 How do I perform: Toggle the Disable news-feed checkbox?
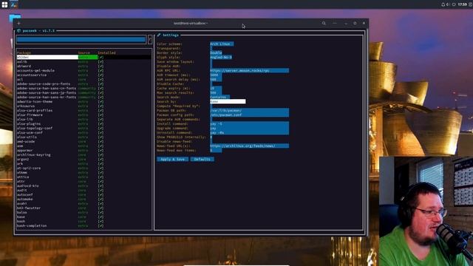click(211, 141)
